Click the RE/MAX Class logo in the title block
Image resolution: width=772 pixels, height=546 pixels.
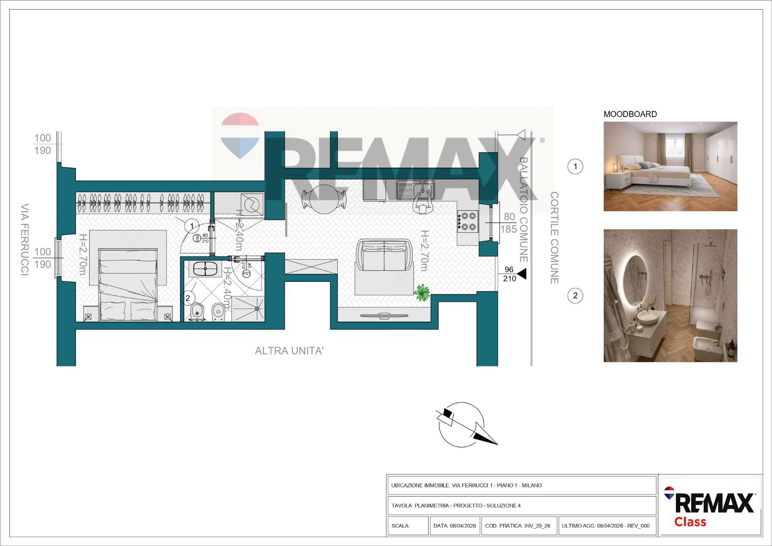click(711, 507)
